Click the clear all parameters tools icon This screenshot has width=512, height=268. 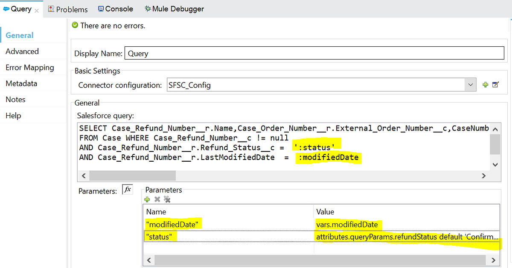coord(167,199)
